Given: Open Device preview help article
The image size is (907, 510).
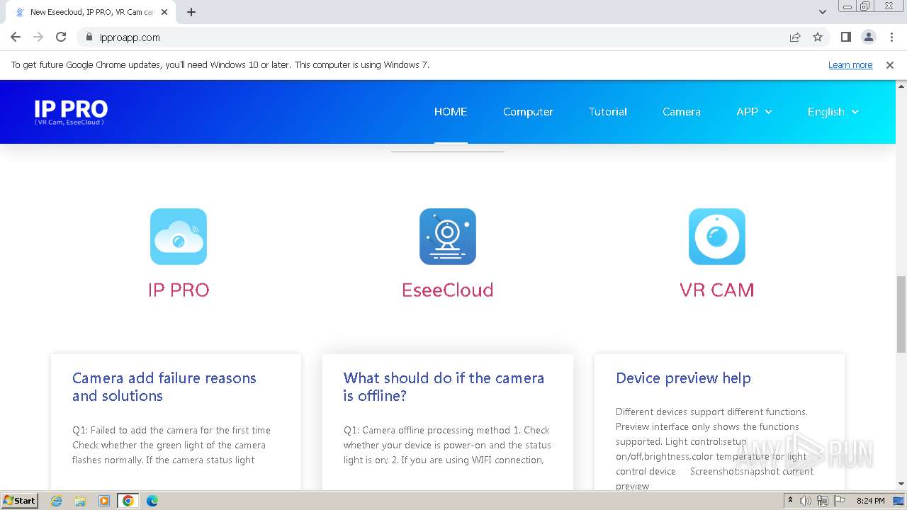Looking at the screenshot, I should point(683,378).
